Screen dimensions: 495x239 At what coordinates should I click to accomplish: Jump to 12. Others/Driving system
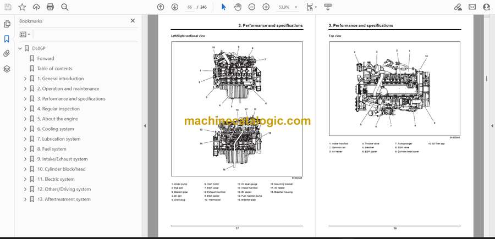[x=64, y=189]
